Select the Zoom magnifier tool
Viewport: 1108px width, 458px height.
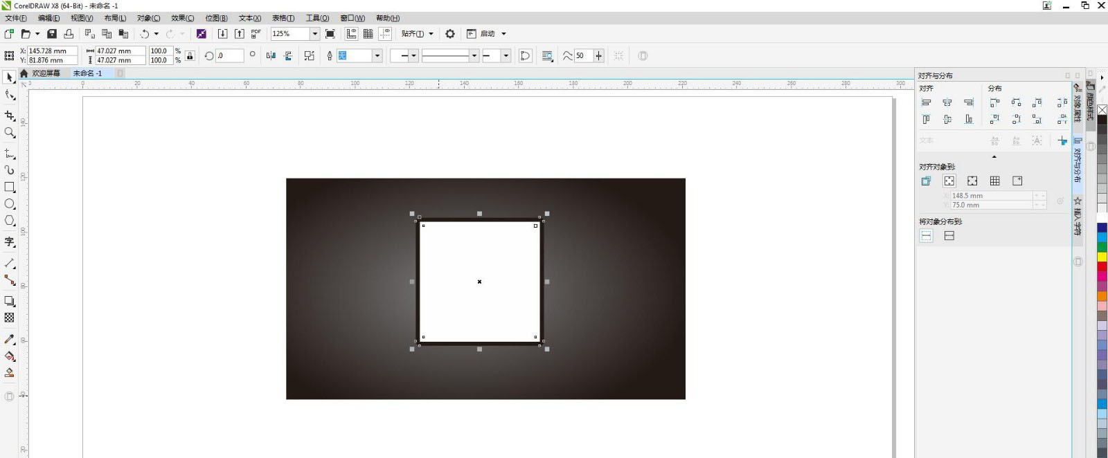(10, 132)
